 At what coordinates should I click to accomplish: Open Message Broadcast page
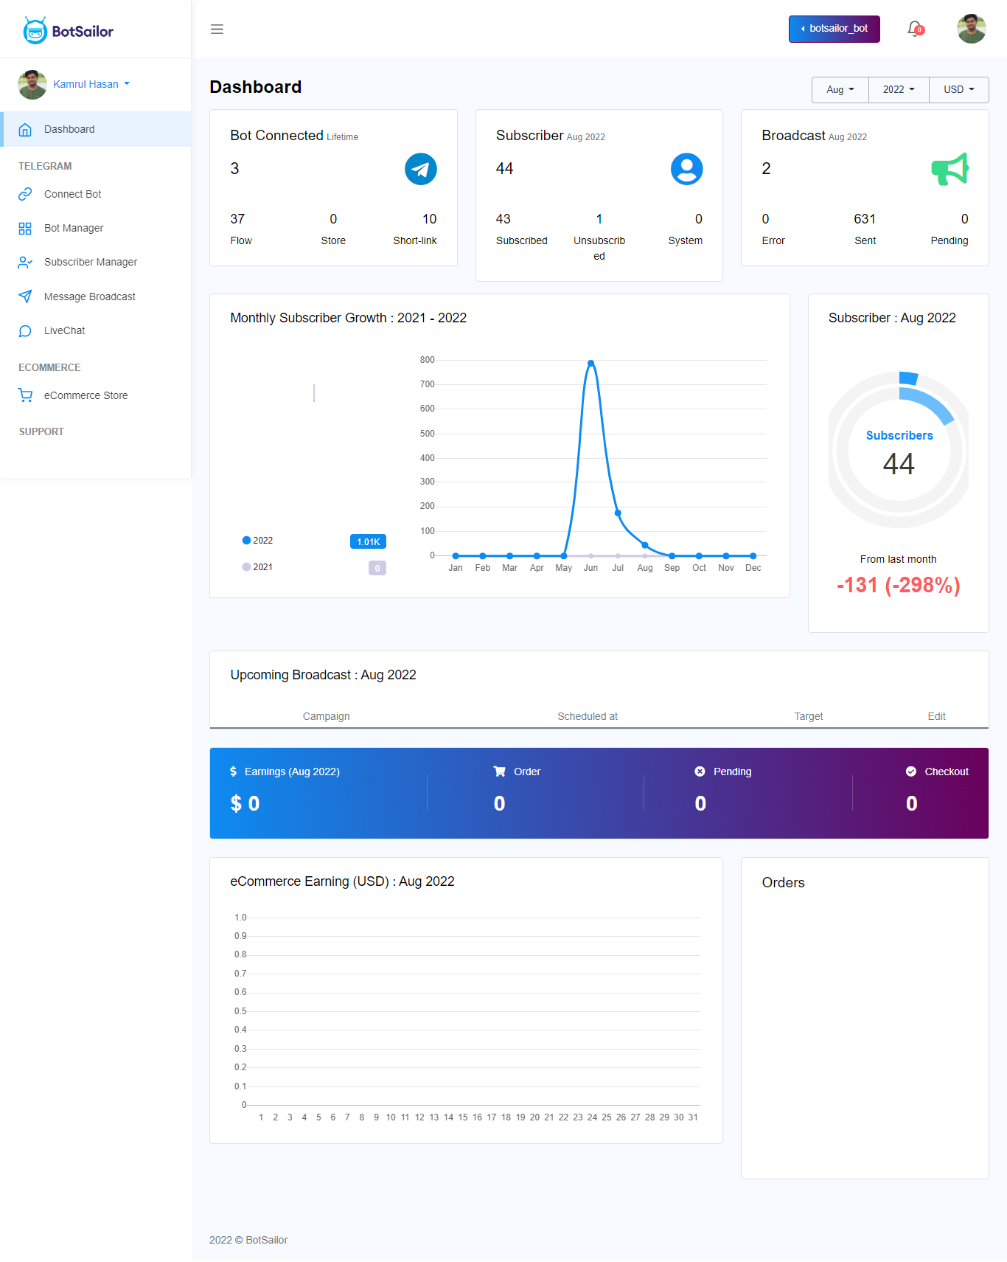point(90,297)
